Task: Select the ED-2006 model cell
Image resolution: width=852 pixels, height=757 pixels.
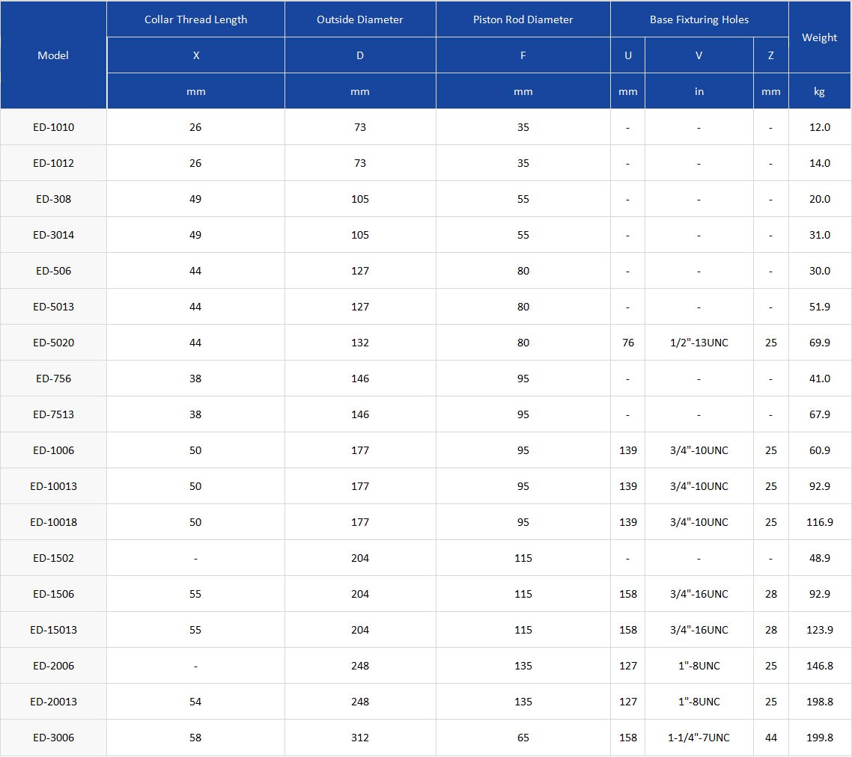Action: coord(53,665)
